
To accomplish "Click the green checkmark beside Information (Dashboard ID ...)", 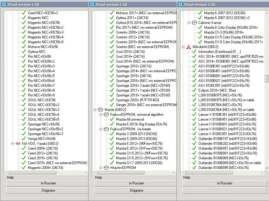I will (x=194, y=51).
